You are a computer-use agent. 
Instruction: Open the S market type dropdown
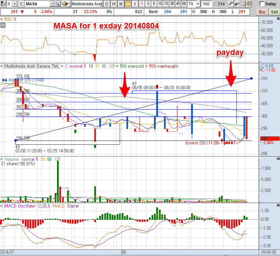click(x=15, y=4)
